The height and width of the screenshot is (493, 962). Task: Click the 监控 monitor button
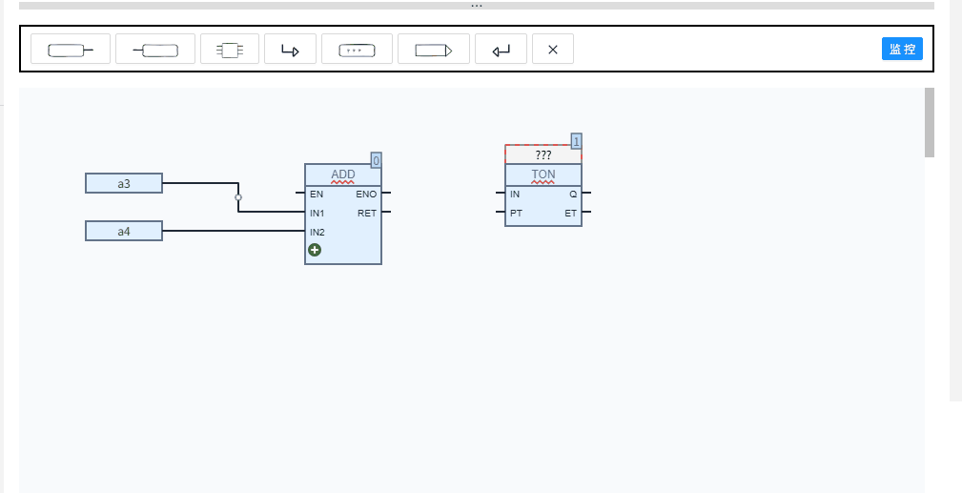coord(902,50)
